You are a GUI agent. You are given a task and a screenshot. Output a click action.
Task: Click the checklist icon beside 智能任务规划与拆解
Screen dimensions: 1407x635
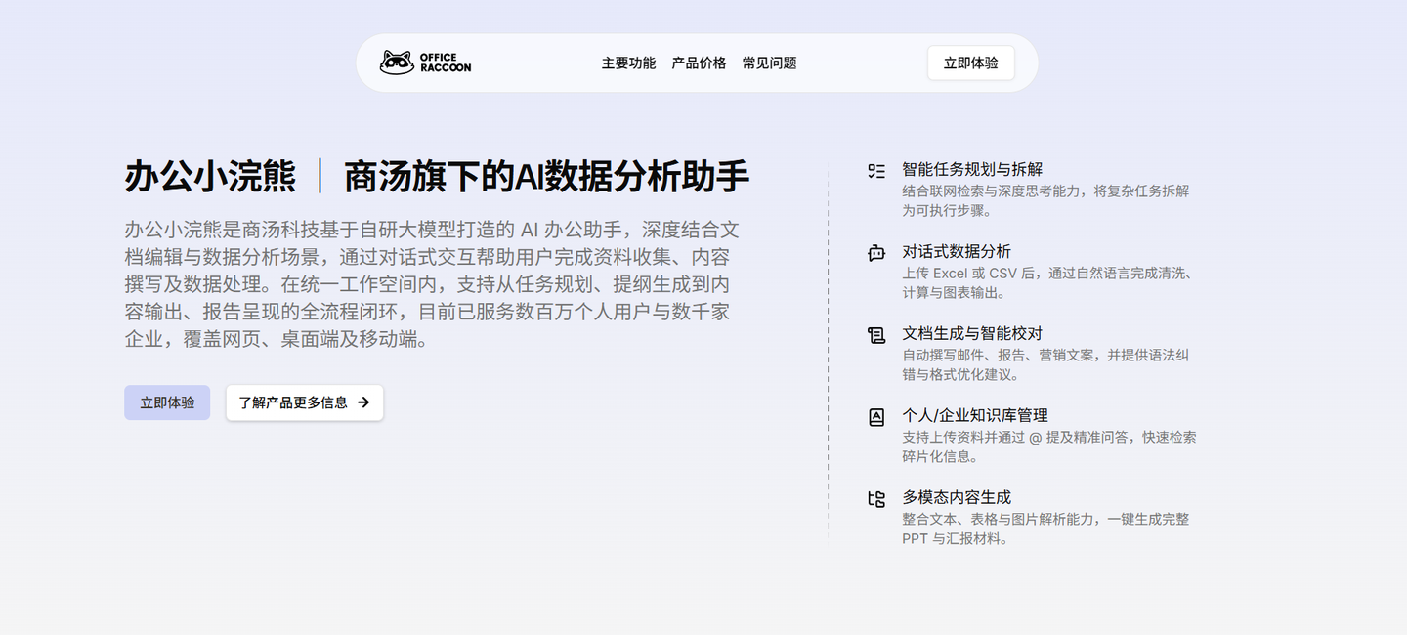pos(876,171)
